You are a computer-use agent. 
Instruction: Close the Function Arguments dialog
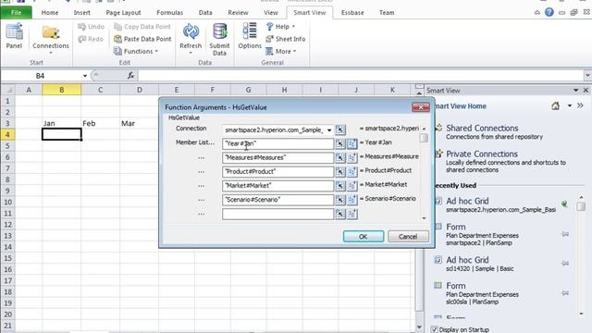coord(421,107)
